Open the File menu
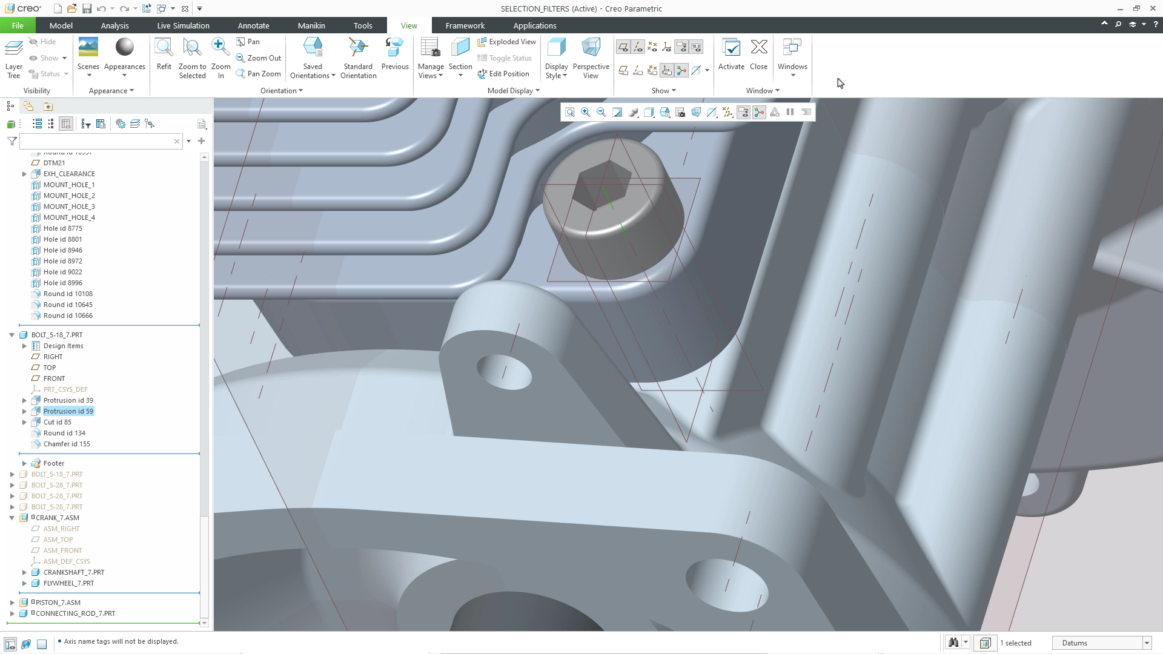The width and height of the screenshot is (1163, 654). [x=18, y=25]
